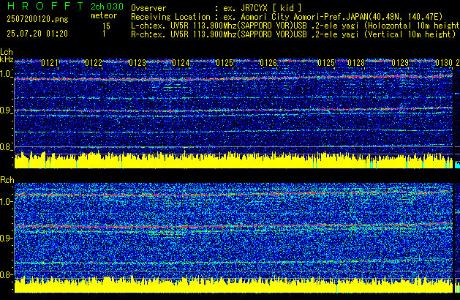Click the Rch channel label

pyautogui.click(x=7, y=180)
